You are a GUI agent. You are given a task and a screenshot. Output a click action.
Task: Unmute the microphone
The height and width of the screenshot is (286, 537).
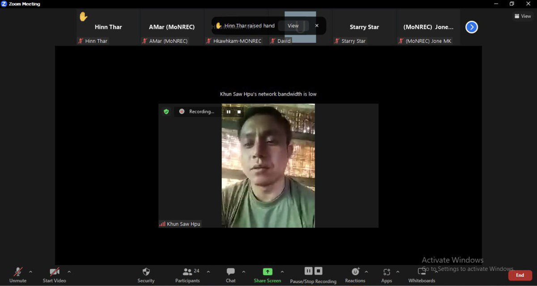coord(18,275)
